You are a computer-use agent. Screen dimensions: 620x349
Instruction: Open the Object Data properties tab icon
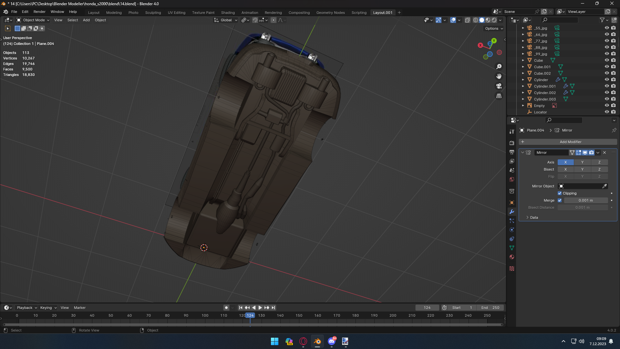[x=512, y=248]
